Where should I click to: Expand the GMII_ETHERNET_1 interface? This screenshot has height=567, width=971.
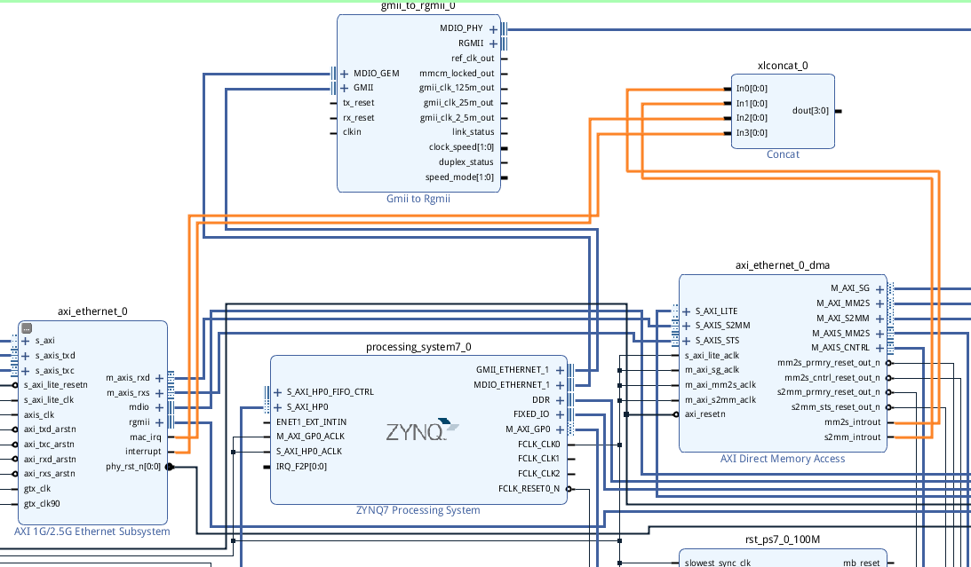point(560,370)
